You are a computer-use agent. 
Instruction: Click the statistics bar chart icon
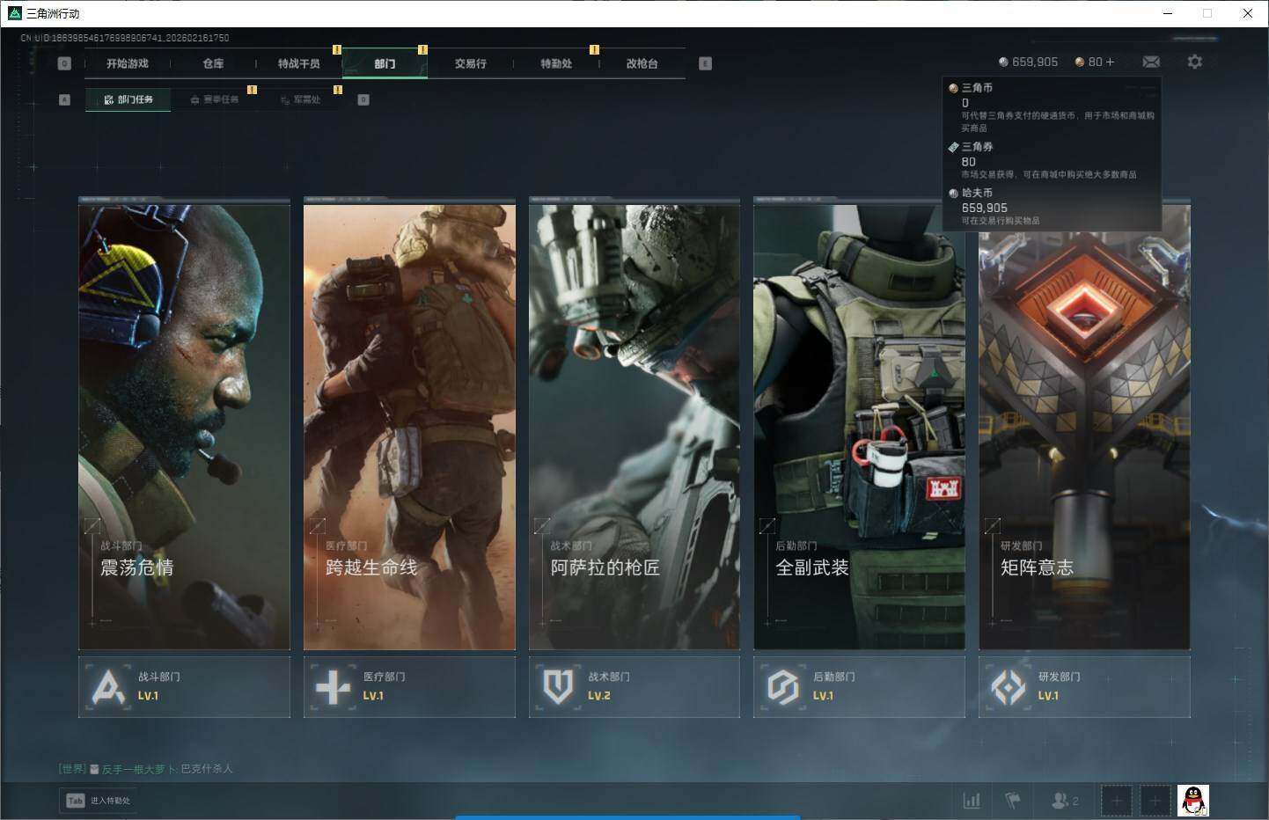click(x=972, y=800)
